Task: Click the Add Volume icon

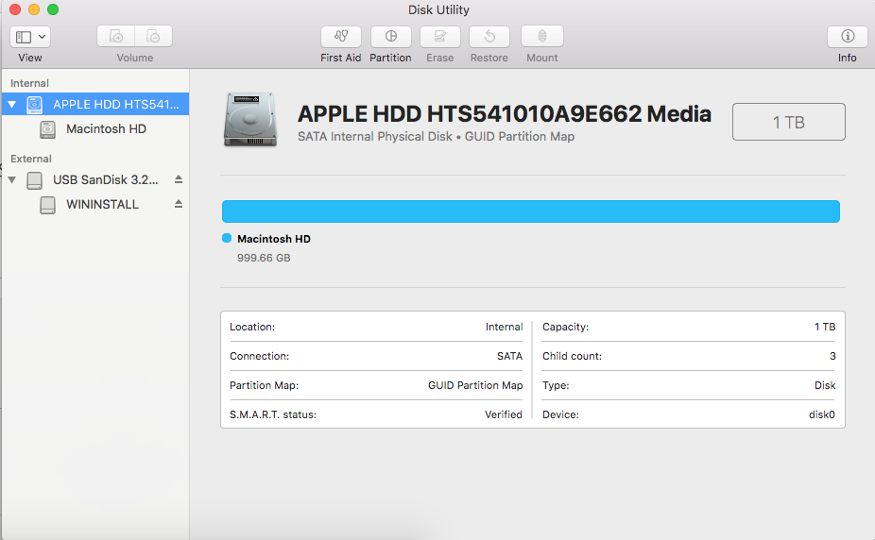Action: (x=115, y=36)
